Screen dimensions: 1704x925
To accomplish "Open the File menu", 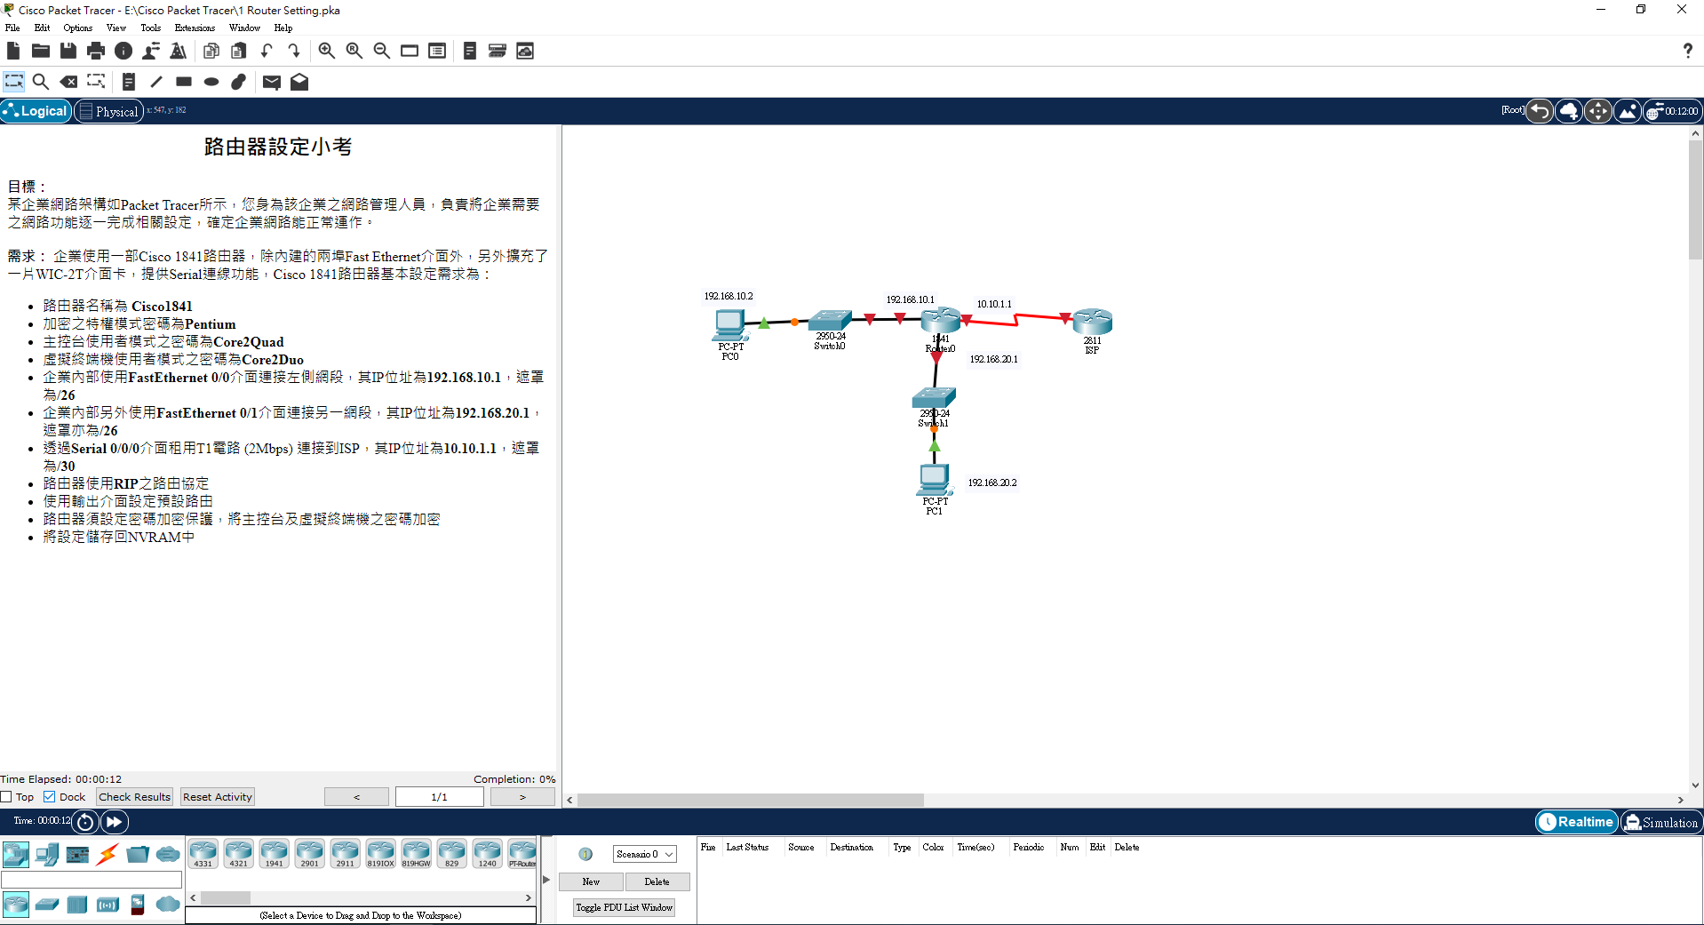I will [12, 28].
